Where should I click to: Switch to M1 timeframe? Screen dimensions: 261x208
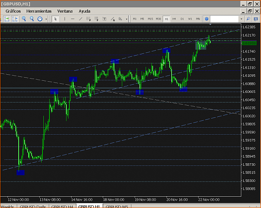[x=135, y=19]
